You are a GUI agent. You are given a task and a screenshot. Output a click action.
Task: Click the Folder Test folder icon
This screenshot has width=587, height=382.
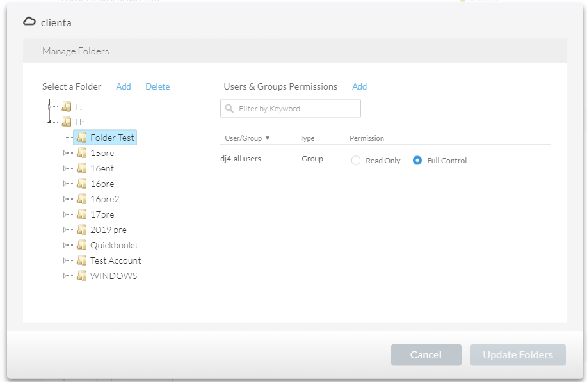(81, 138)
